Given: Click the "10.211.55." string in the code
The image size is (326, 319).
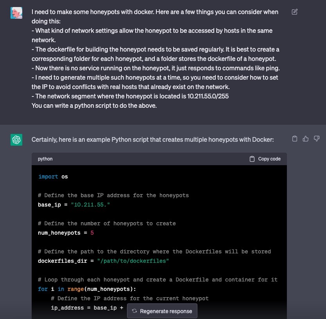Looking at the screenshot, I should 90,205.
